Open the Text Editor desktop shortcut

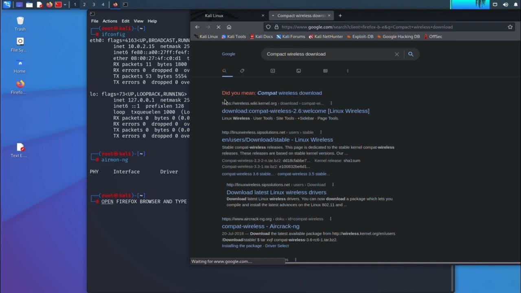(20, 150)
